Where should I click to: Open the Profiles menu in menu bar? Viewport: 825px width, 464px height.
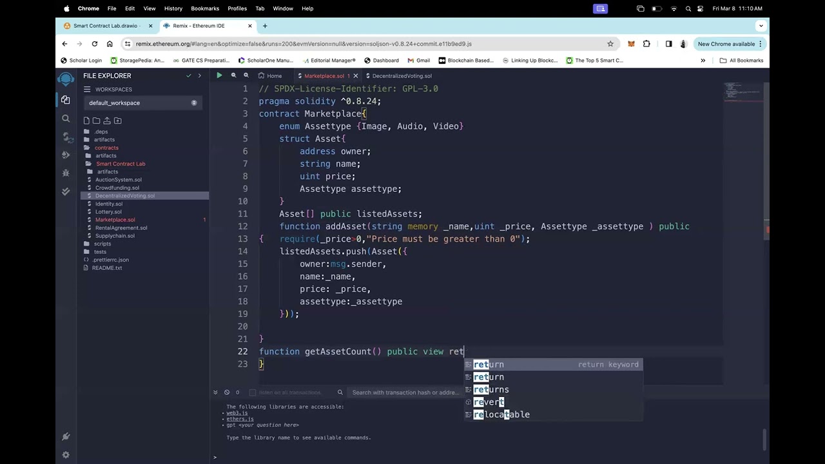point(237,8)
